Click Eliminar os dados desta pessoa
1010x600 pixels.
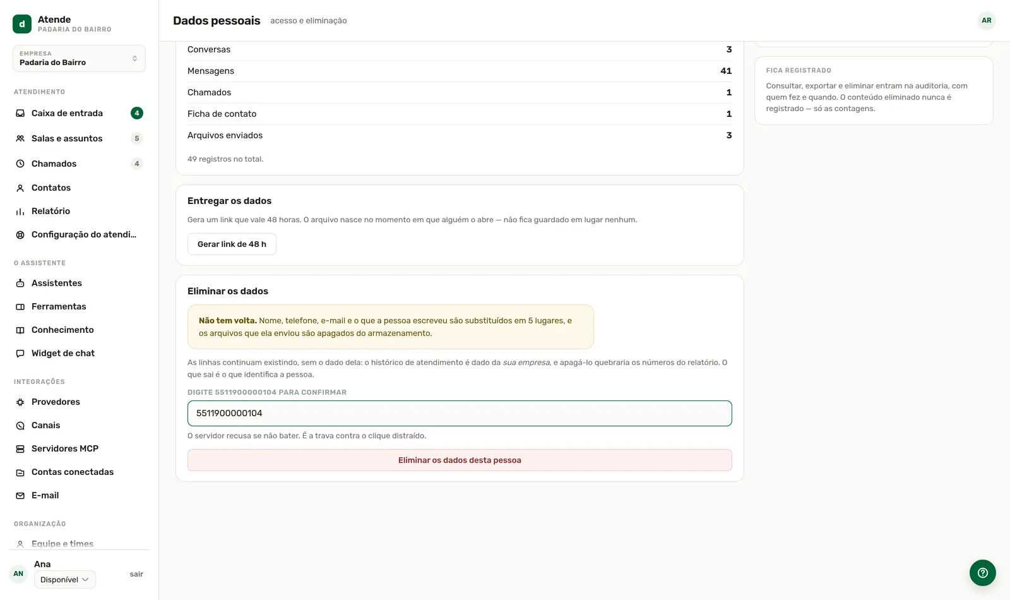[460, 460]
